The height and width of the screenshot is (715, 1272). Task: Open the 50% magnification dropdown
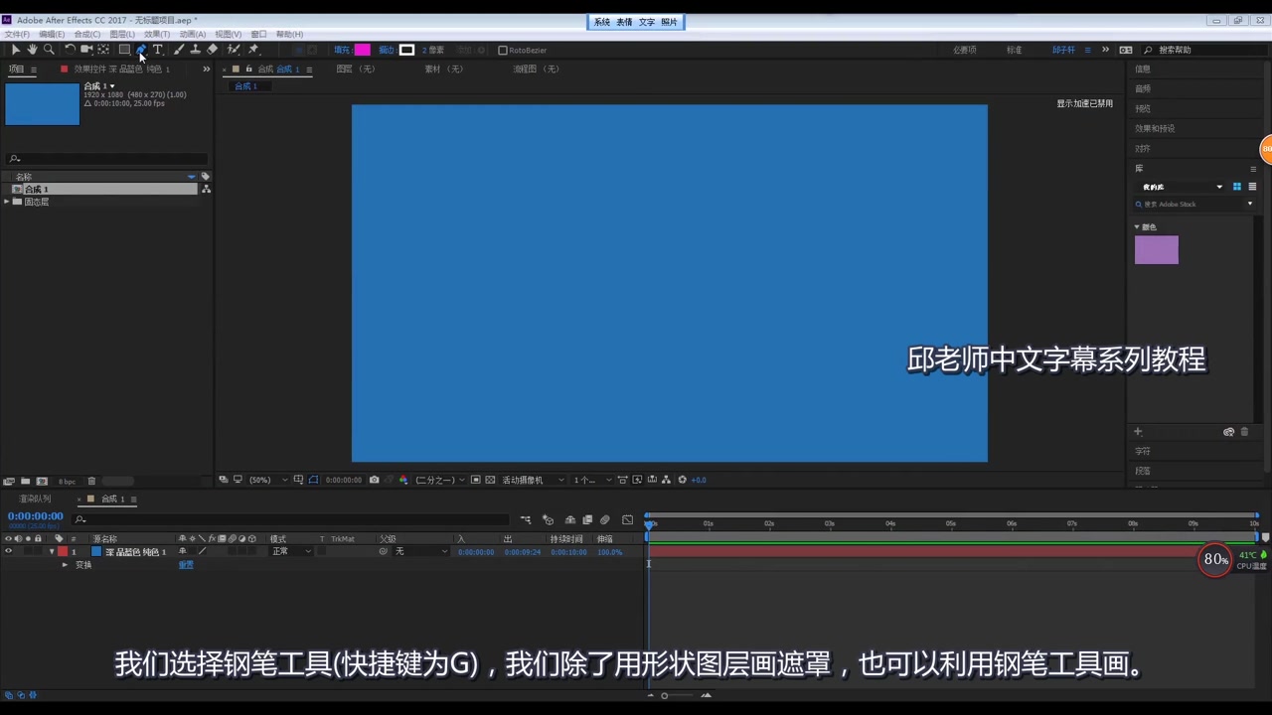pyautogui.click(x=267, y=480)
